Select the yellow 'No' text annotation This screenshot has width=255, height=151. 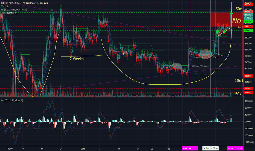236,21
